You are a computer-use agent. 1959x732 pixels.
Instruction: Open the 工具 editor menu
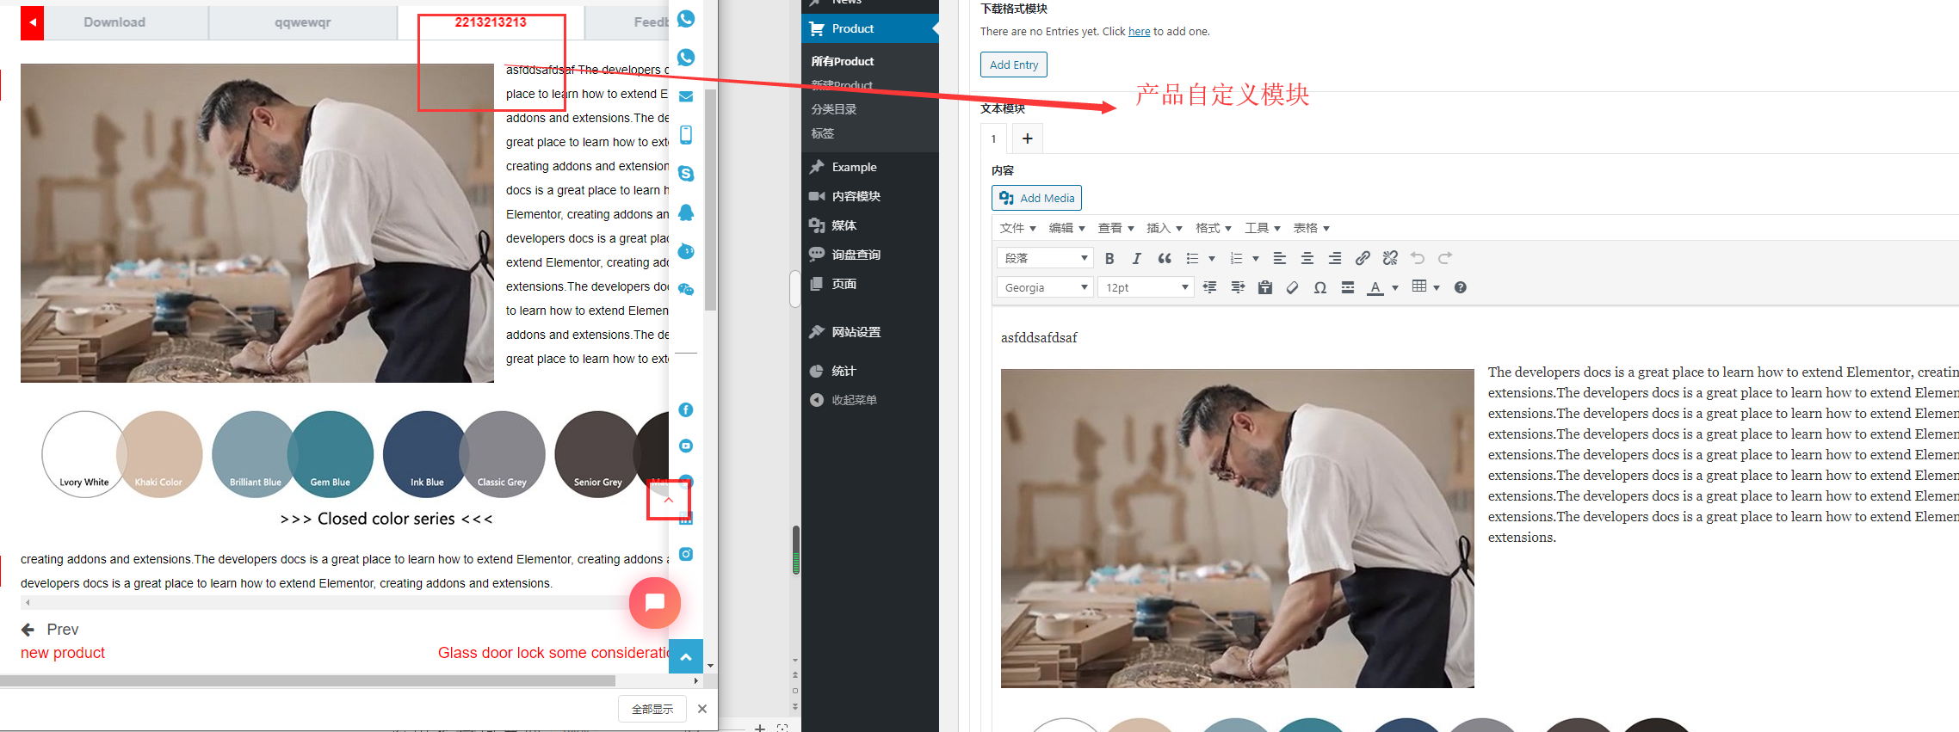[x=1263, y=228]
